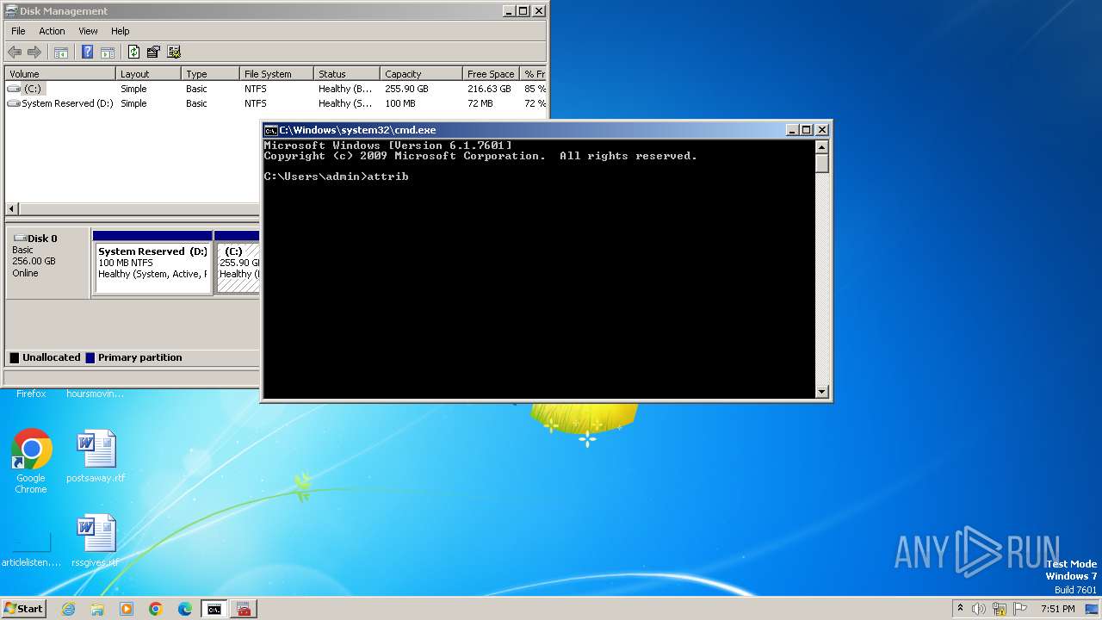Click the Disk 0 label in the disk pane
The width and height of the screenshot is (1102, 620).
(42, 239)
